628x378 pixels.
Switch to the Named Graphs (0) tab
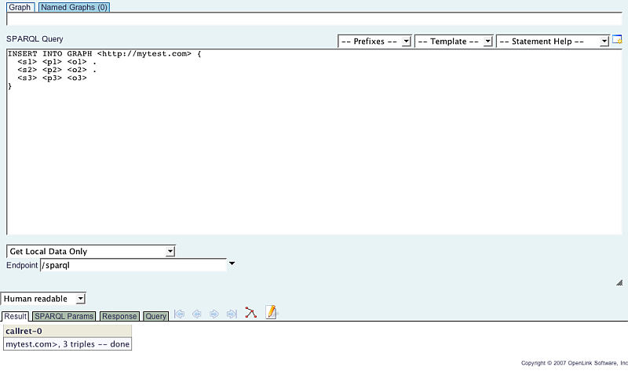pyautogui.click(x=74, y=7)
